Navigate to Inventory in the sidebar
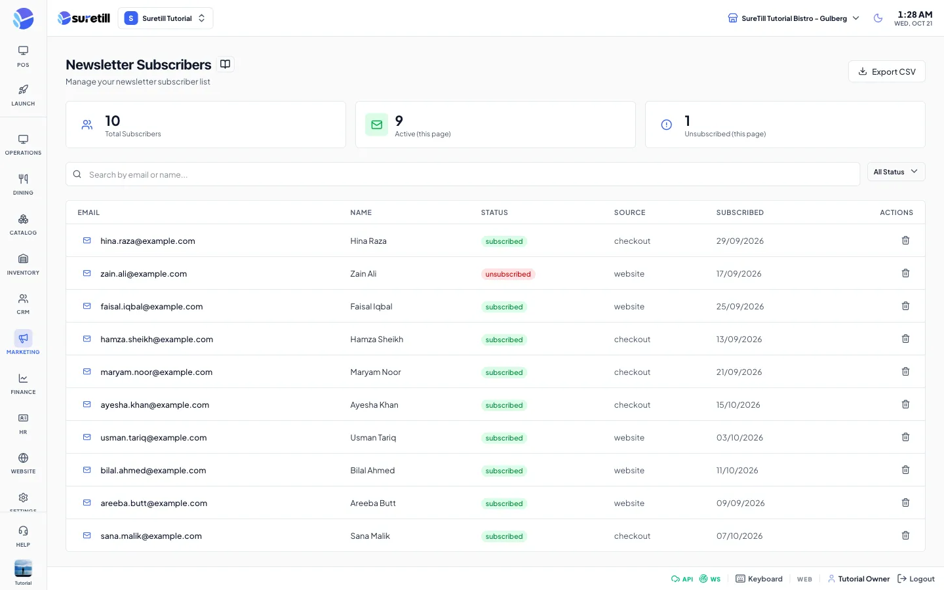944x590 pixels. [23, 264]
